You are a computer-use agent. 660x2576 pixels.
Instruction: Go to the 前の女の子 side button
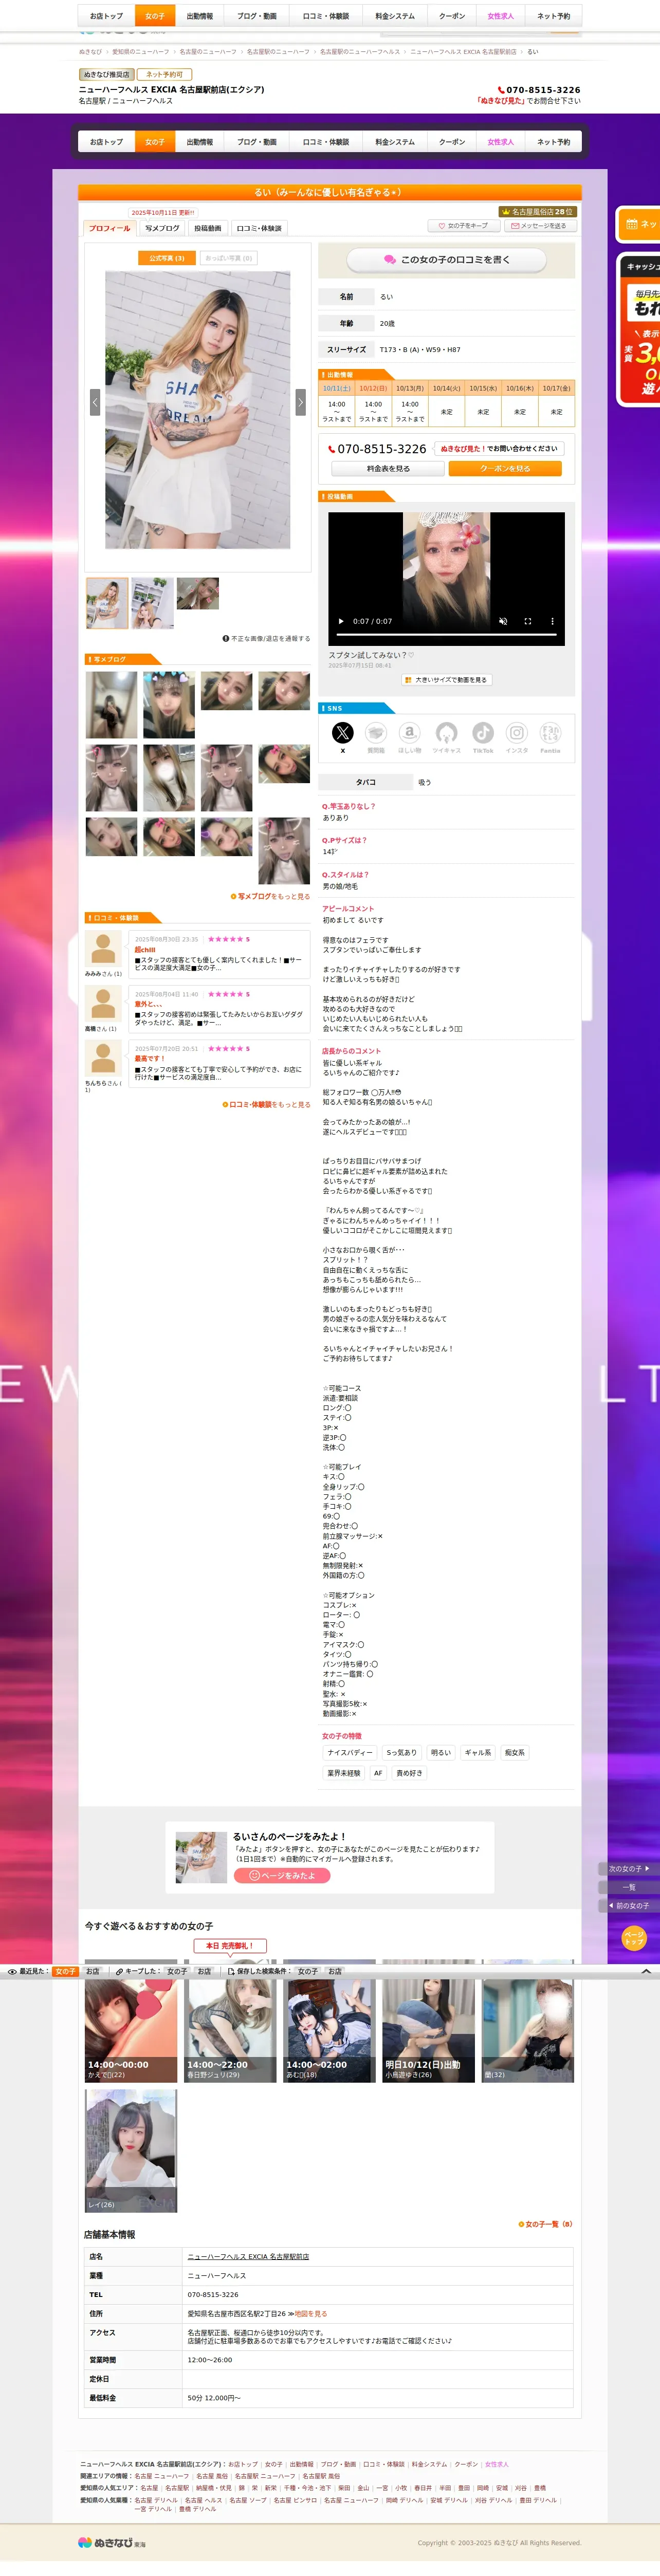630,1906
